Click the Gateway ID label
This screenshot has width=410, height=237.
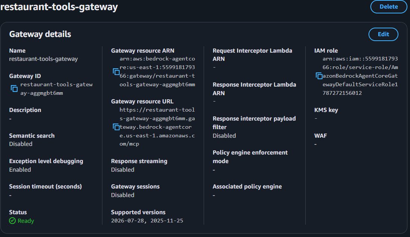pos(25,76)
